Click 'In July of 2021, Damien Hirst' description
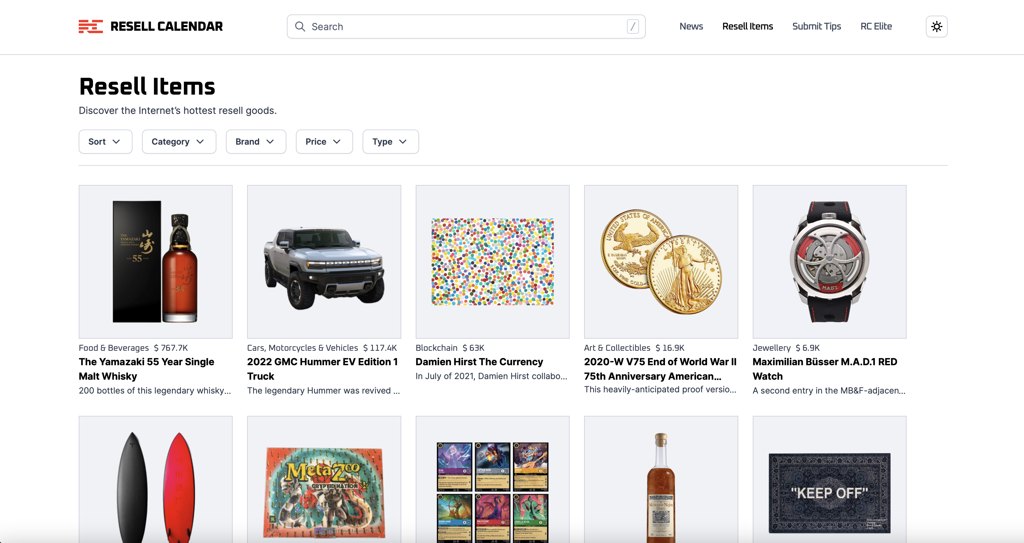The height and width of the screenshot is (543, 1024). (491, 376)
